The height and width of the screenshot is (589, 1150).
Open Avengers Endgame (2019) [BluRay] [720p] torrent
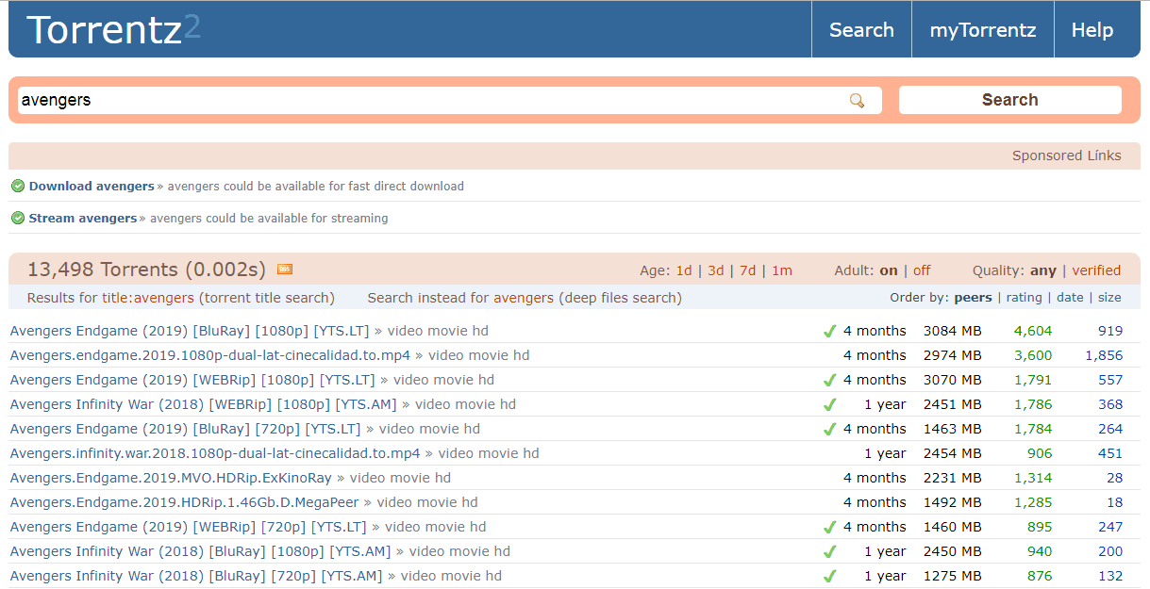click(186, 429)
